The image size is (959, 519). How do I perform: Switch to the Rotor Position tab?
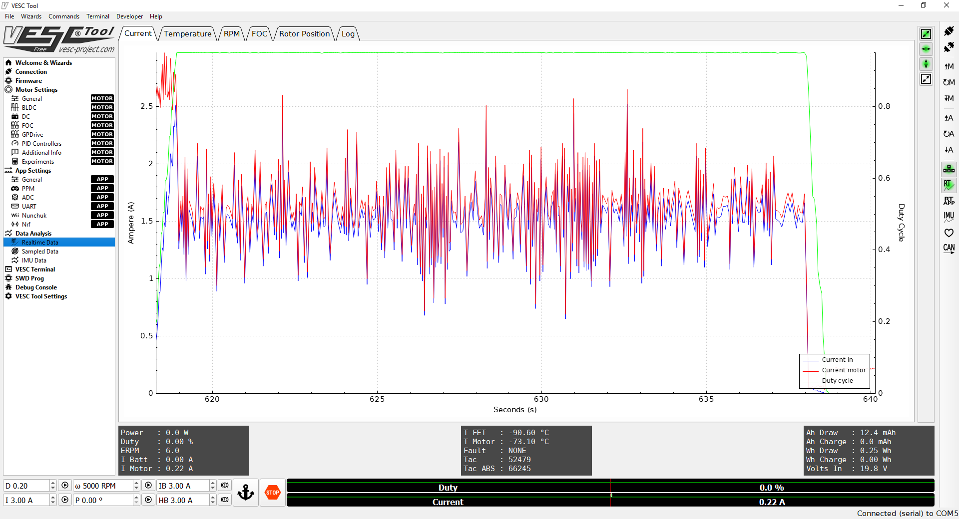click(304, 33)
